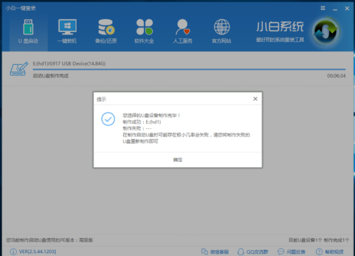Close the 提示 dialog with X
The image size is (355, 256).
tap(255, 99)
